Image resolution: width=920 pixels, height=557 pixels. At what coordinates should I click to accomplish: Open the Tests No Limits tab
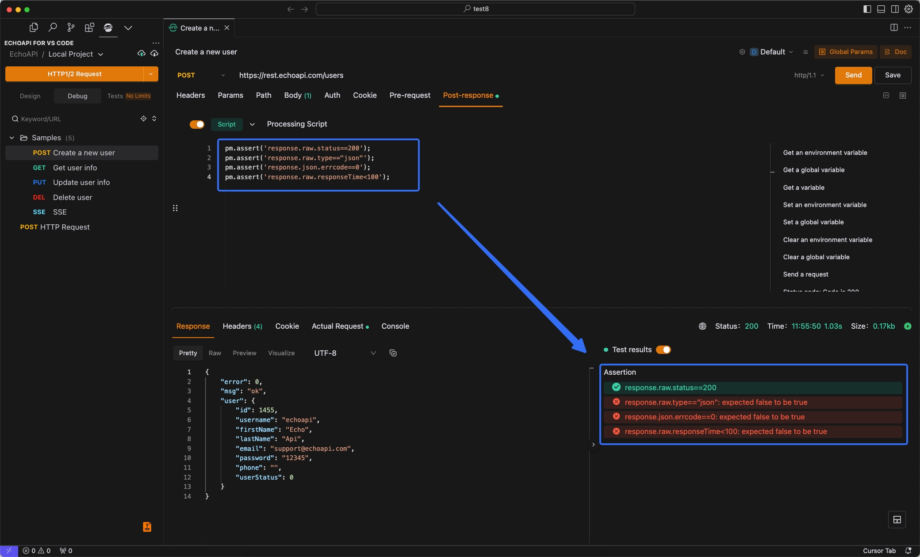click(129, 96)
